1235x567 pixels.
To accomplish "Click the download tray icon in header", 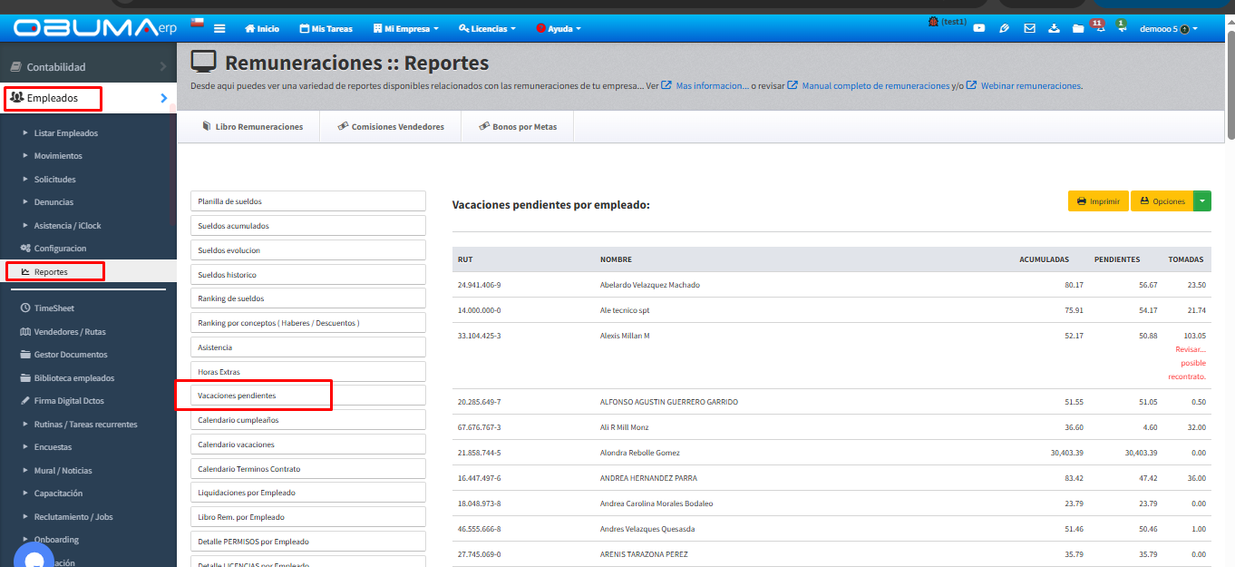I will tap(1054, 28).
